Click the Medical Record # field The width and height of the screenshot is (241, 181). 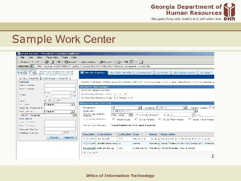[60, 108]
